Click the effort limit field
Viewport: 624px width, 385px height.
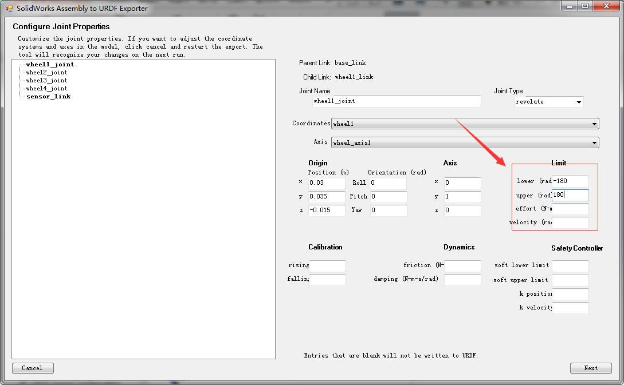tap(570, 209)
